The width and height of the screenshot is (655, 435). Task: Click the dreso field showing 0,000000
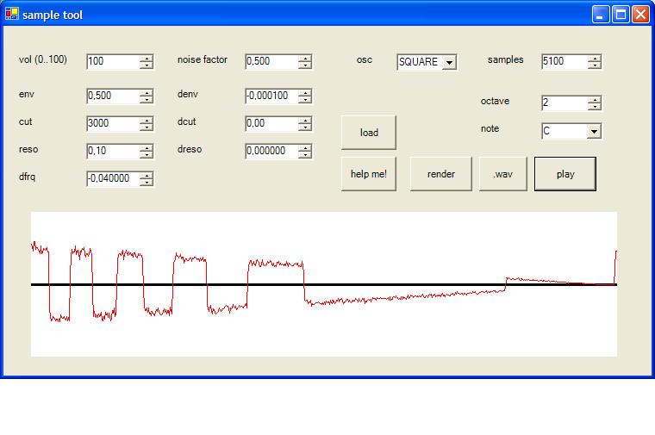point(271,151)
